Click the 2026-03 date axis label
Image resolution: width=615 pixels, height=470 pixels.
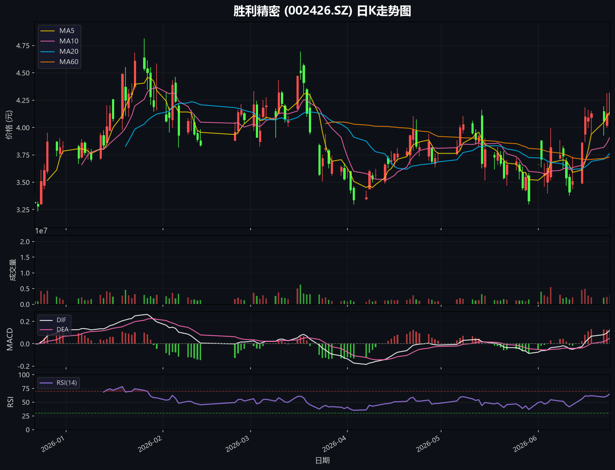pos(238,443)
